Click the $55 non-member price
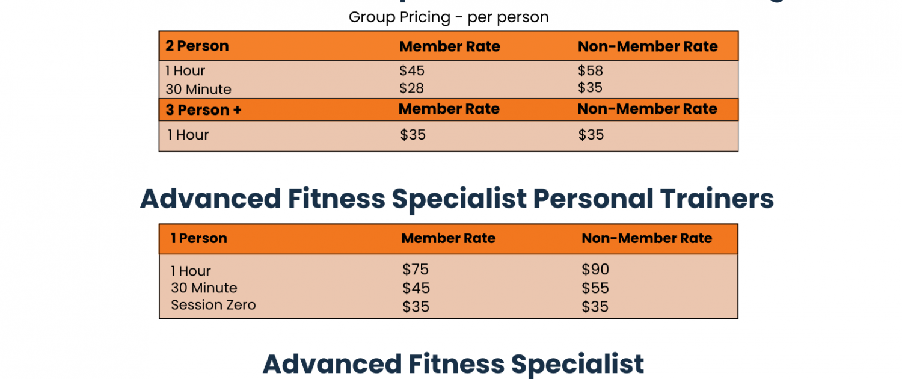Image resolution: width=902 pixels, height=379 pixels. point(595,288)
